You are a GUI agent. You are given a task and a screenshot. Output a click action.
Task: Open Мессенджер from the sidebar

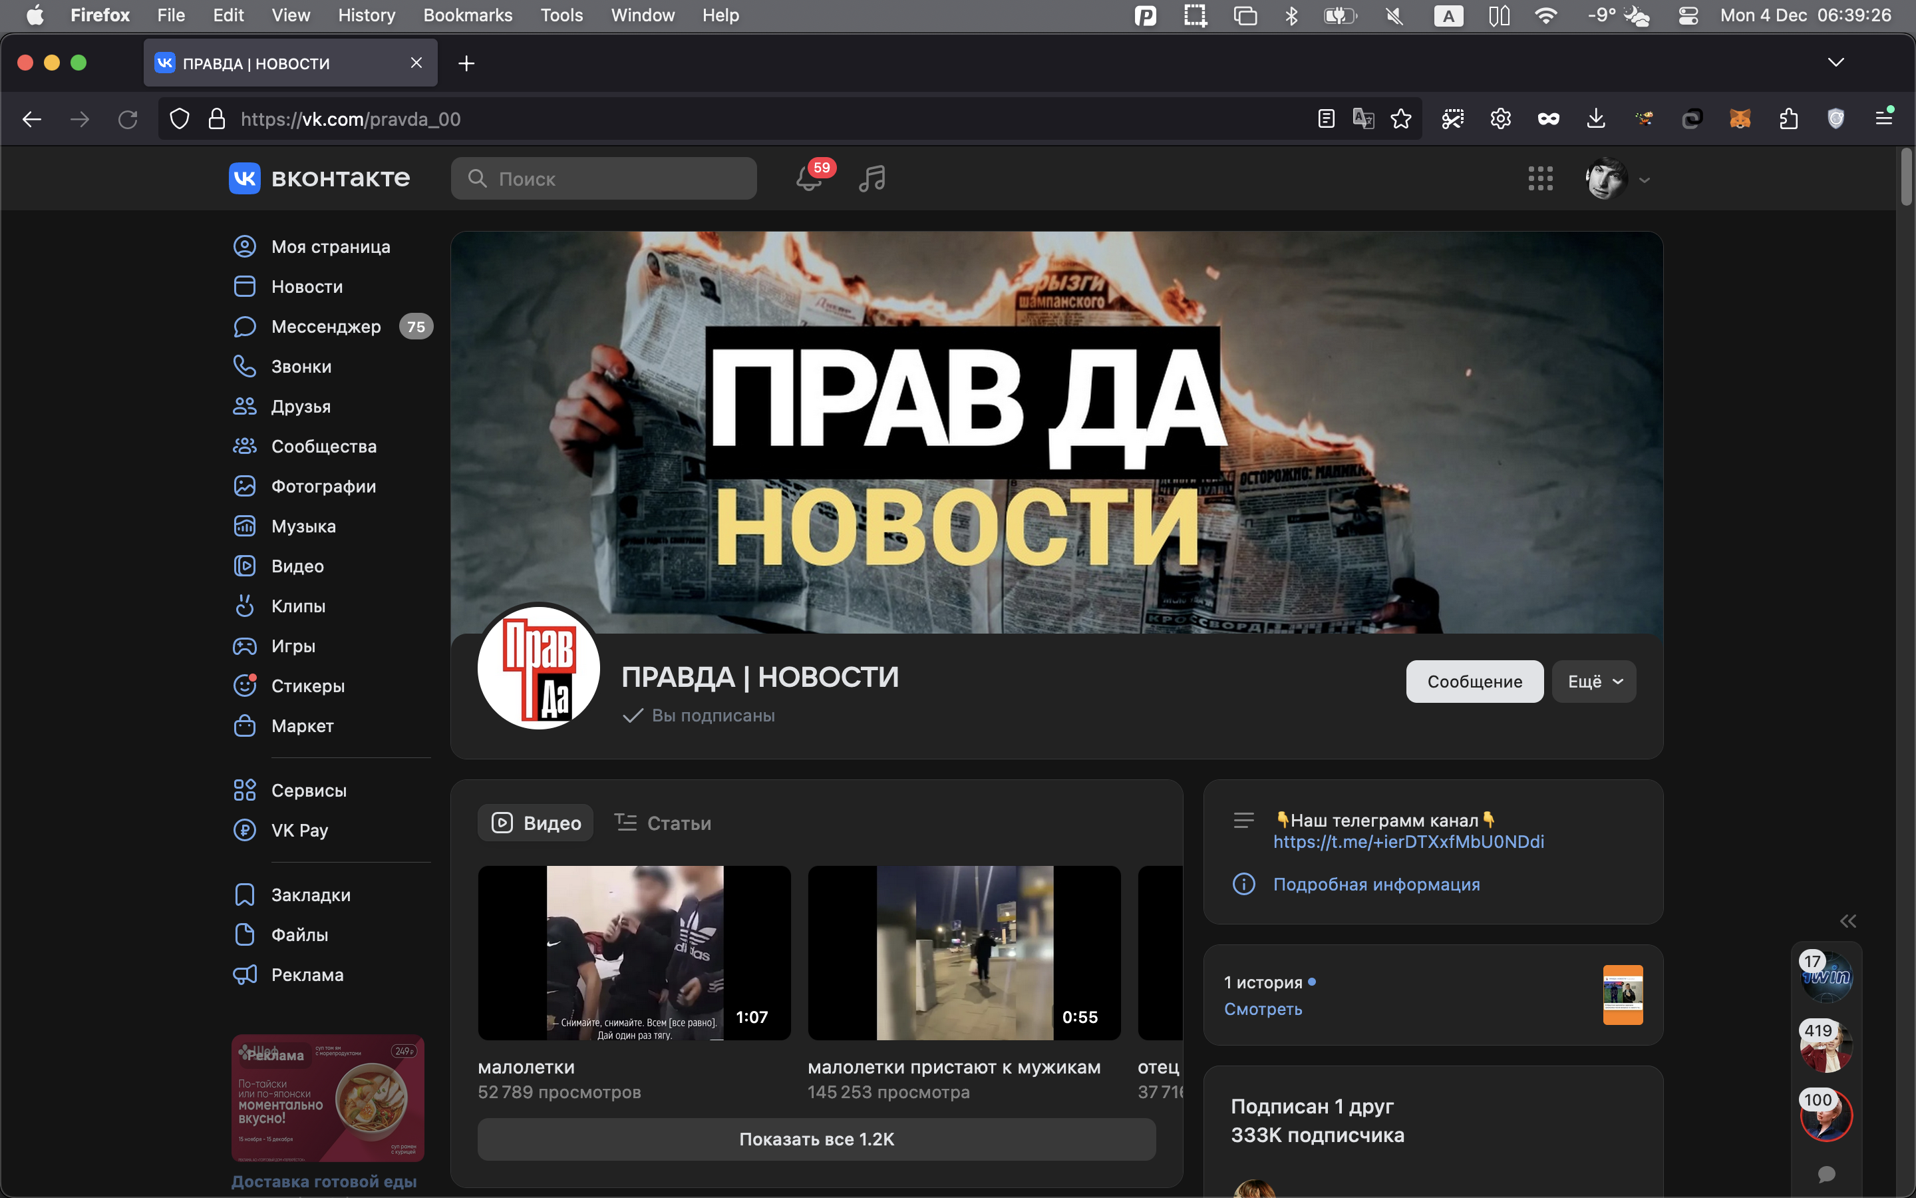325,326
